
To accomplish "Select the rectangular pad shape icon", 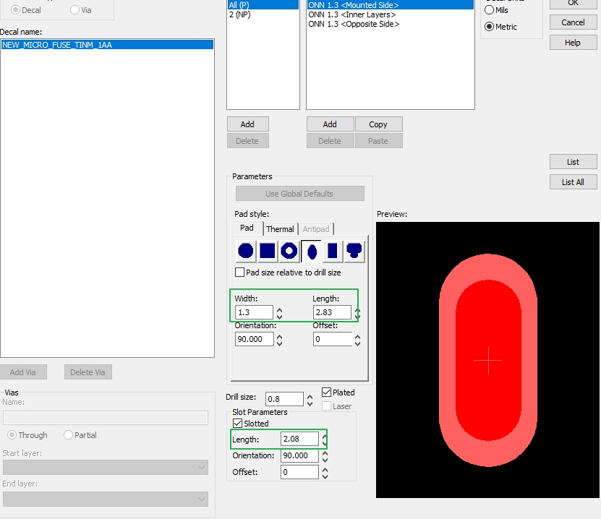I will [333, 252].
